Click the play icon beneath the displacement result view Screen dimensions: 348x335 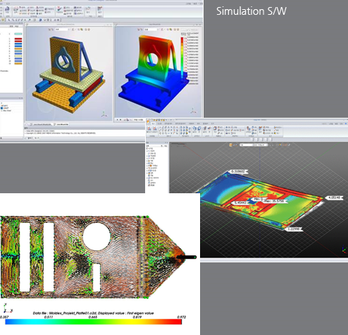(118, 120)
